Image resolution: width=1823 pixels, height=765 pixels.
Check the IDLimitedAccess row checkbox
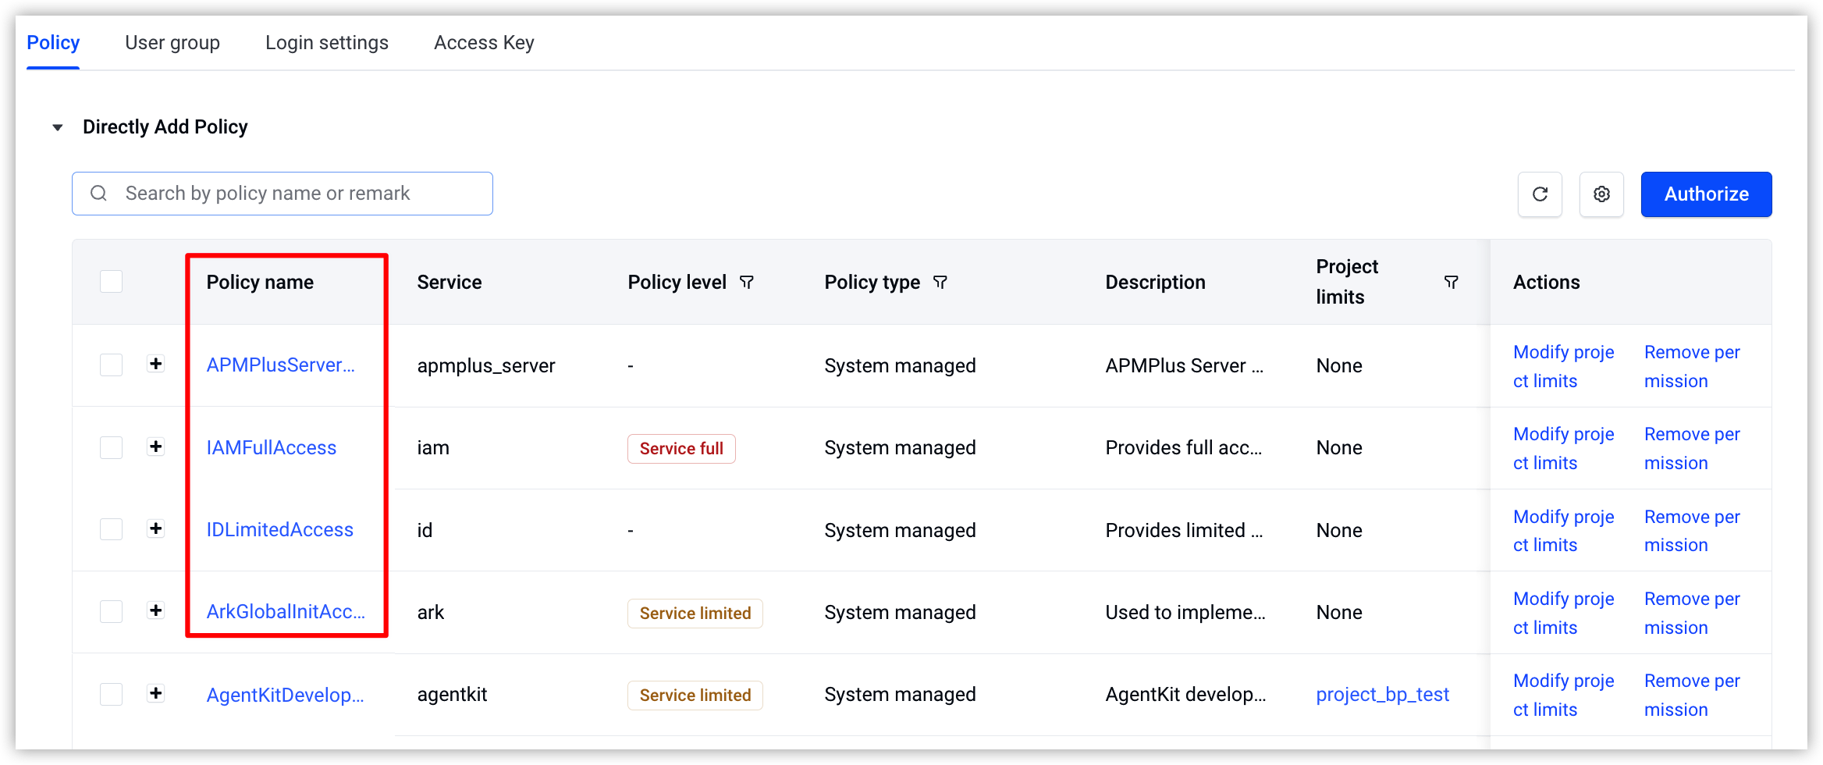pos(112,529)
